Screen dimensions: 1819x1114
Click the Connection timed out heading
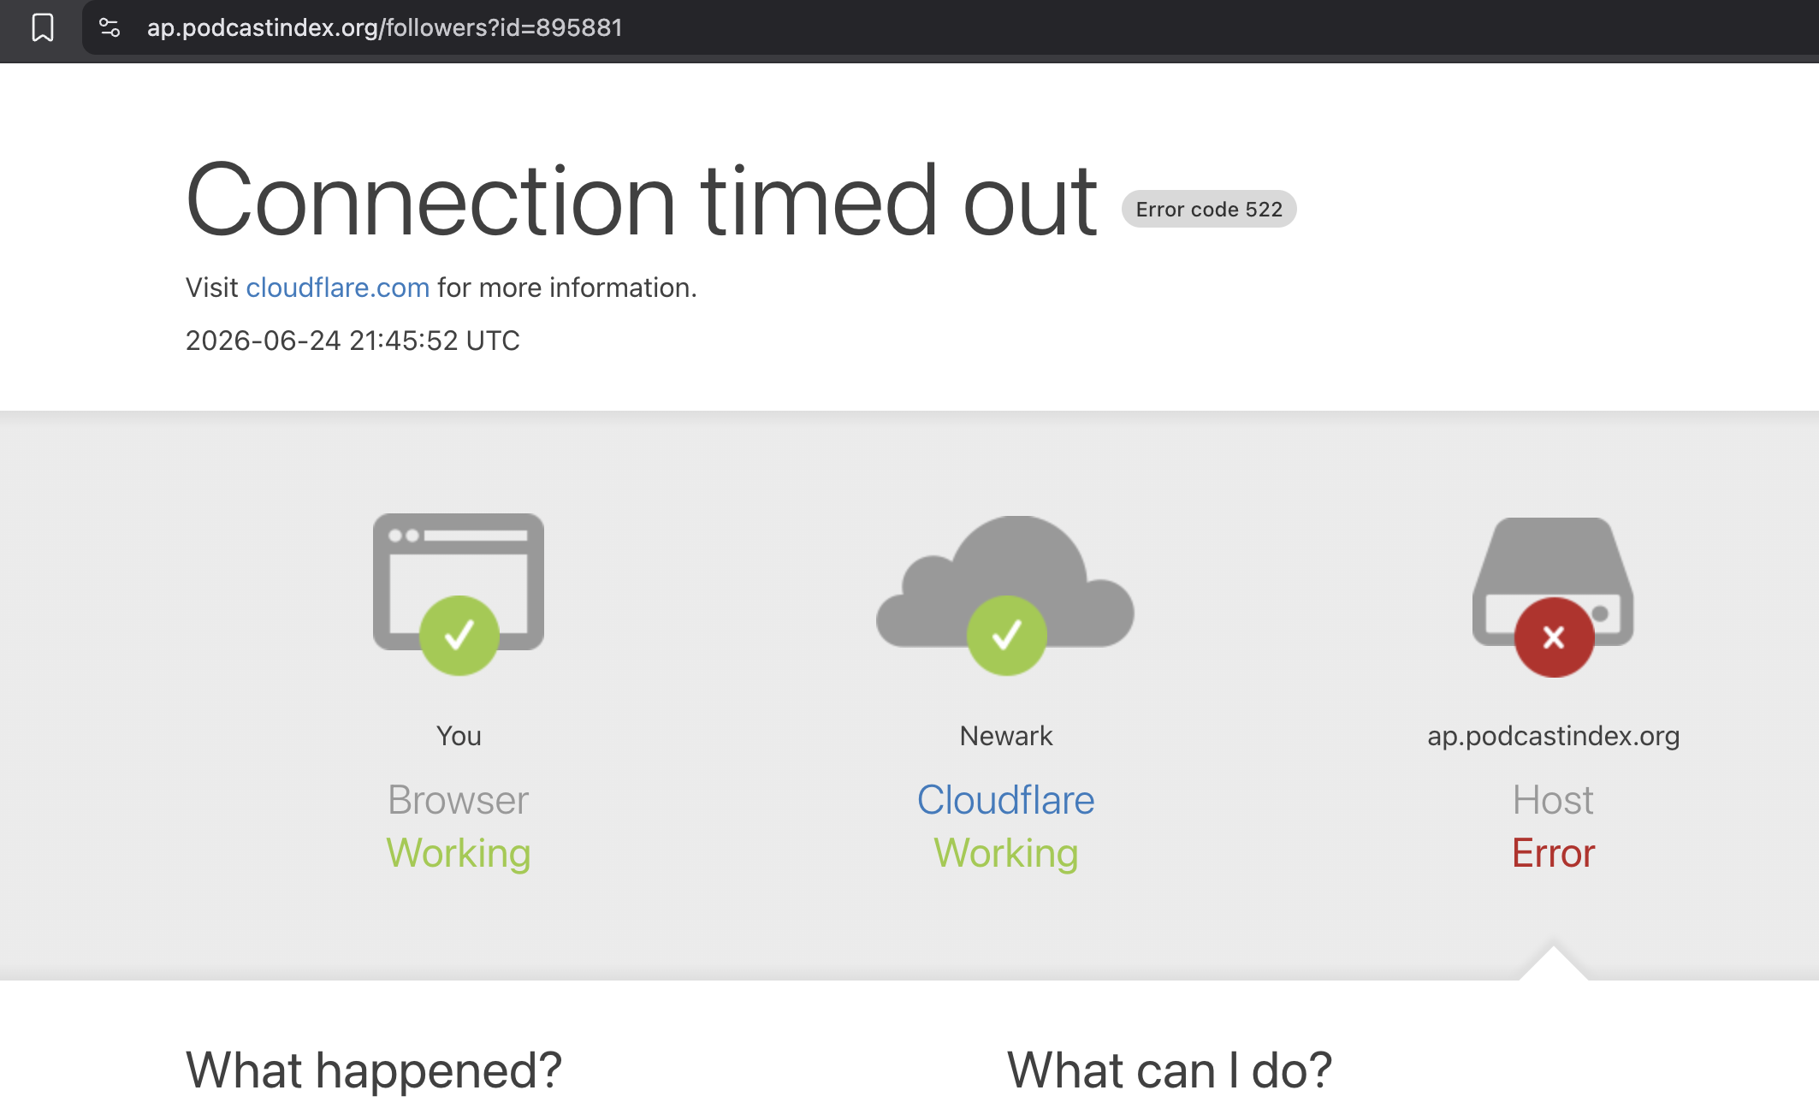[x=642, y=201]
